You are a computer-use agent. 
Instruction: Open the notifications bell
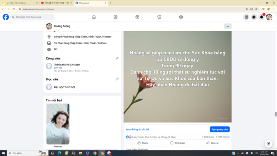click(x=262, y=17)
